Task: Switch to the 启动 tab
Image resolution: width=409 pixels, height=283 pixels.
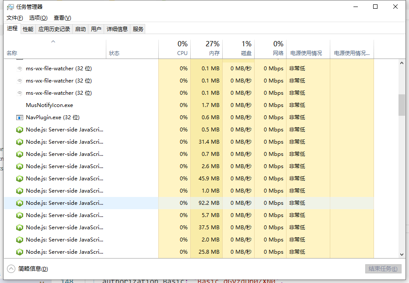Action: coord(80,29)
